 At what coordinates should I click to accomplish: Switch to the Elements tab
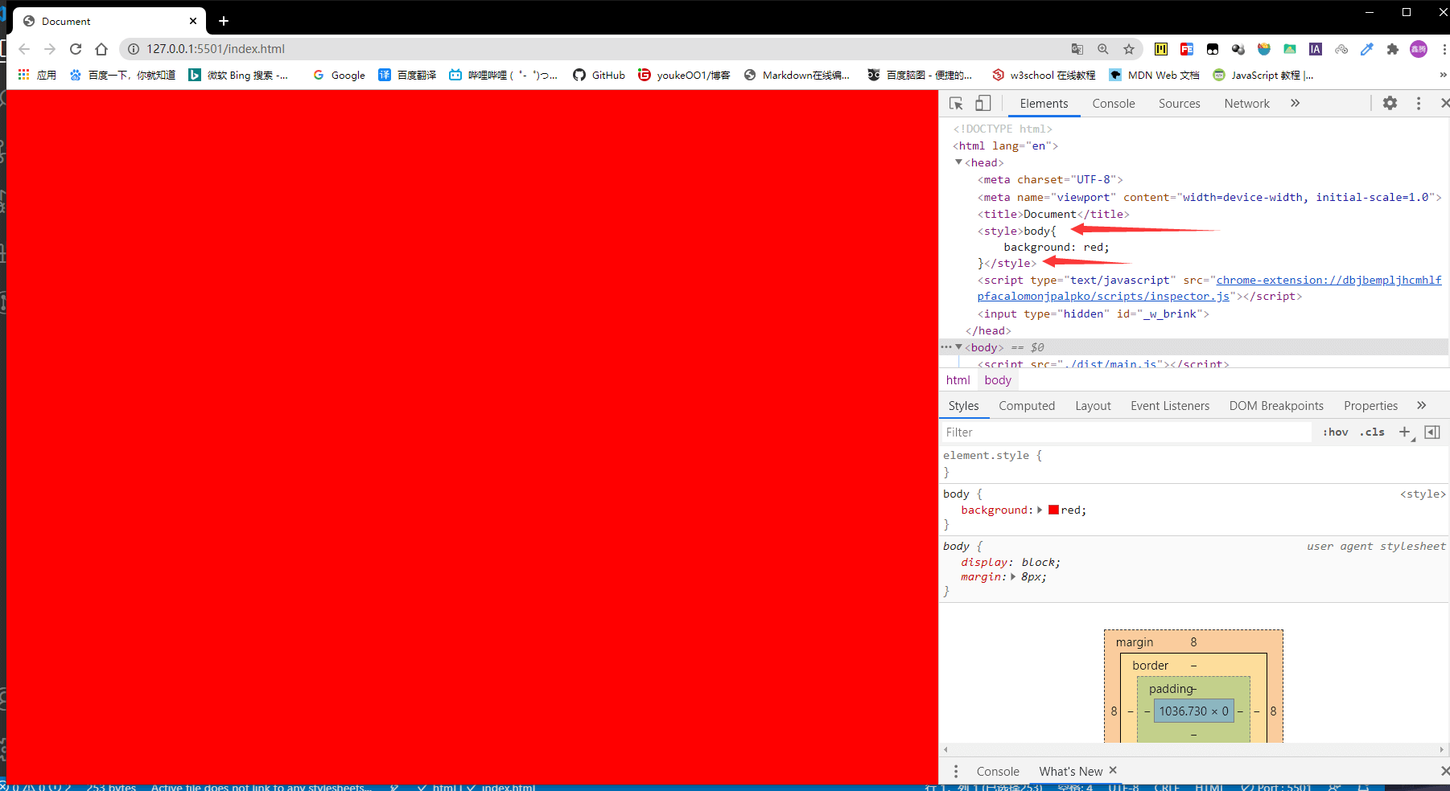[x=1044, y=104]
